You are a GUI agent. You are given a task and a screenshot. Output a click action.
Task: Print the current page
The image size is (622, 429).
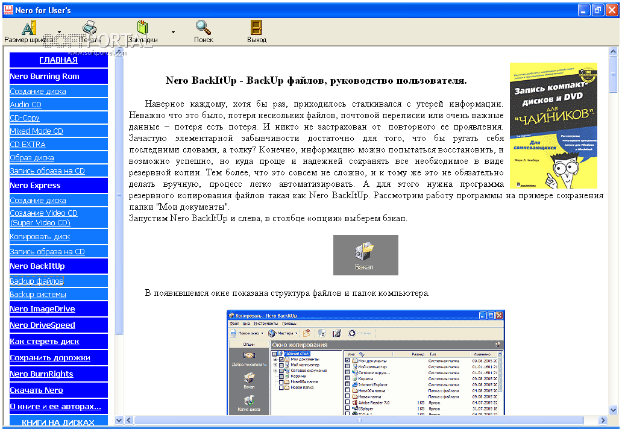[90, 32]
